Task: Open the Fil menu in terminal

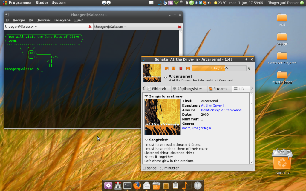Action: pos(7,20)
